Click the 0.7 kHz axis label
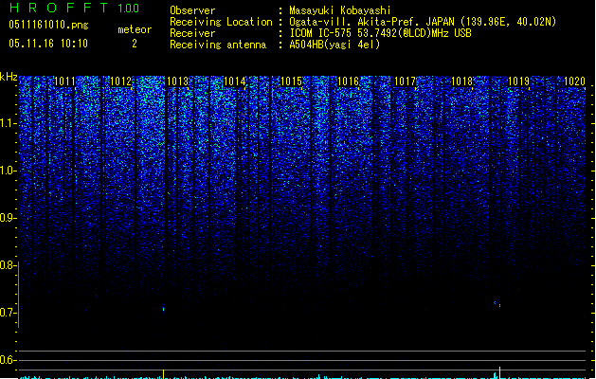Viewport: 596px width, 379px height. 8,313
